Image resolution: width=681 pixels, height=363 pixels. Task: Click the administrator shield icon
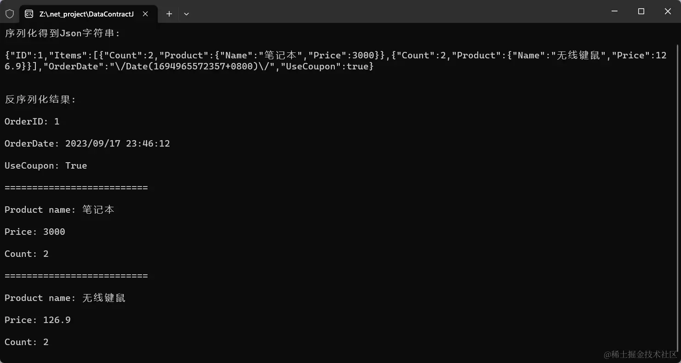coord(10,14)
